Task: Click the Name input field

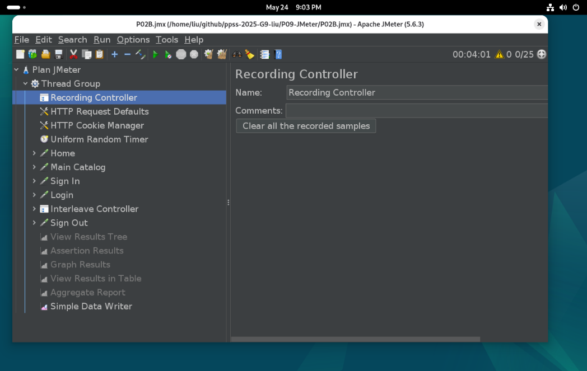Action: click(417, 92)
